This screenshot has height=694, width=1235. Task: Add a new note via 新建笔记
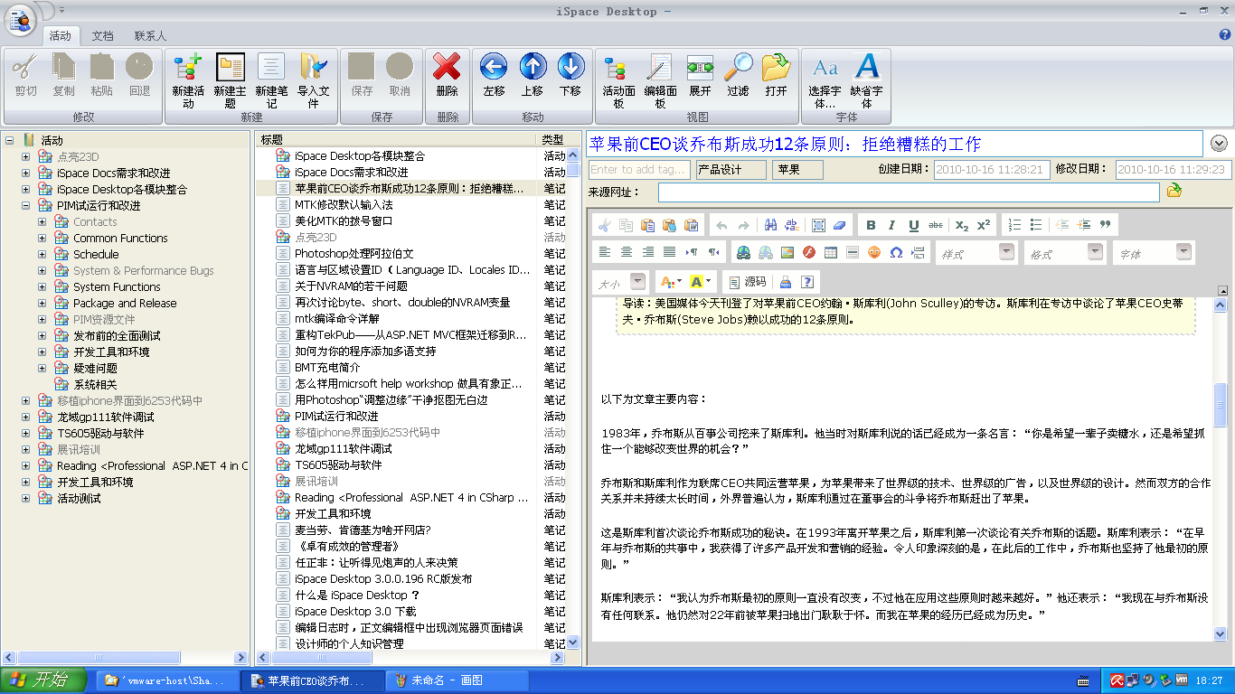point(271,80)
